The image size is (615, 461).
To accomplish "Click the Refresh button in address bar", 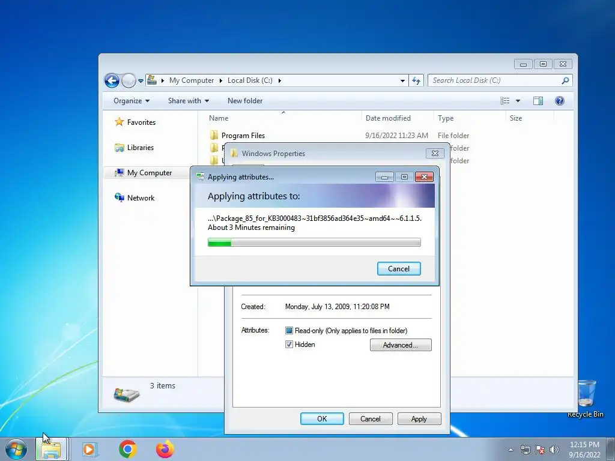I will tap(416, 81).
